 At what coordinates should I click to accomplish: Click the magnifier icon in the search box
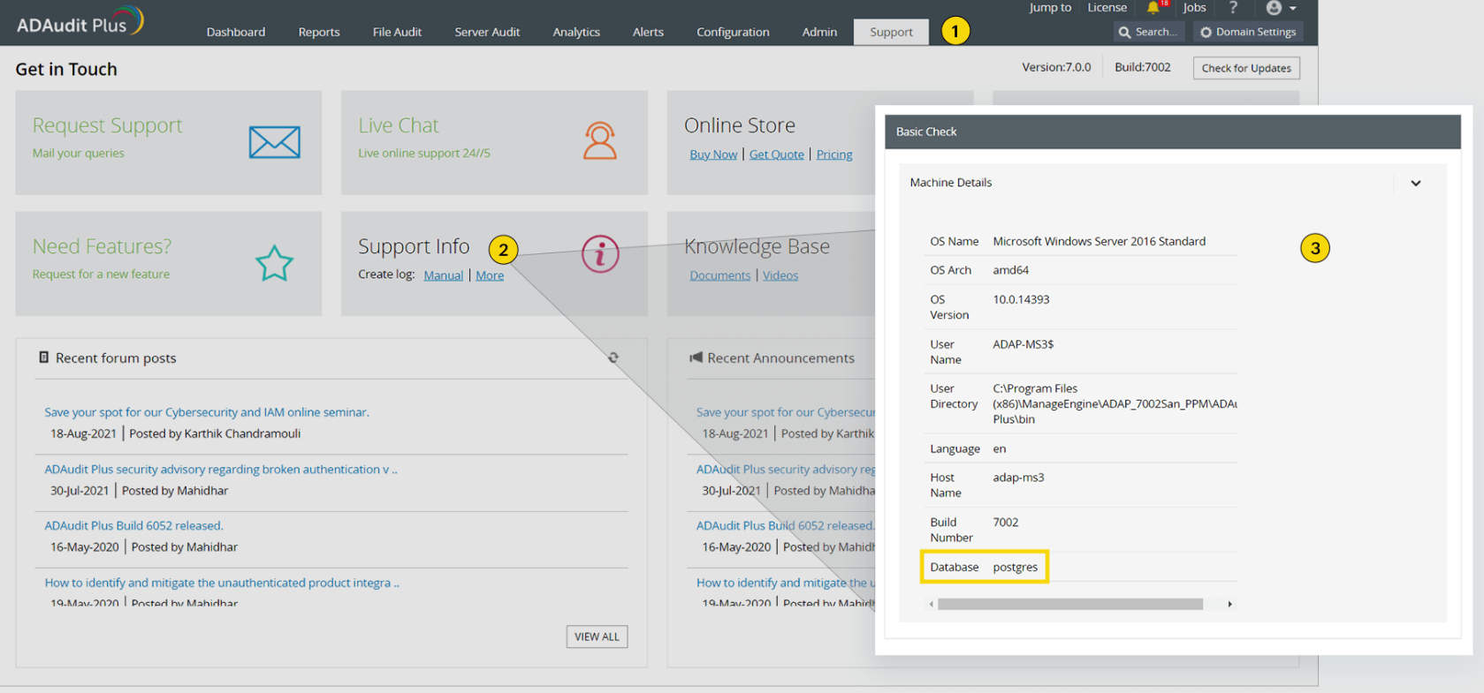(x=1124, y=32)
